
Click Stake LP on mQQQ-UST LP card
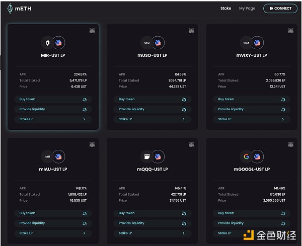pos(153,233)
